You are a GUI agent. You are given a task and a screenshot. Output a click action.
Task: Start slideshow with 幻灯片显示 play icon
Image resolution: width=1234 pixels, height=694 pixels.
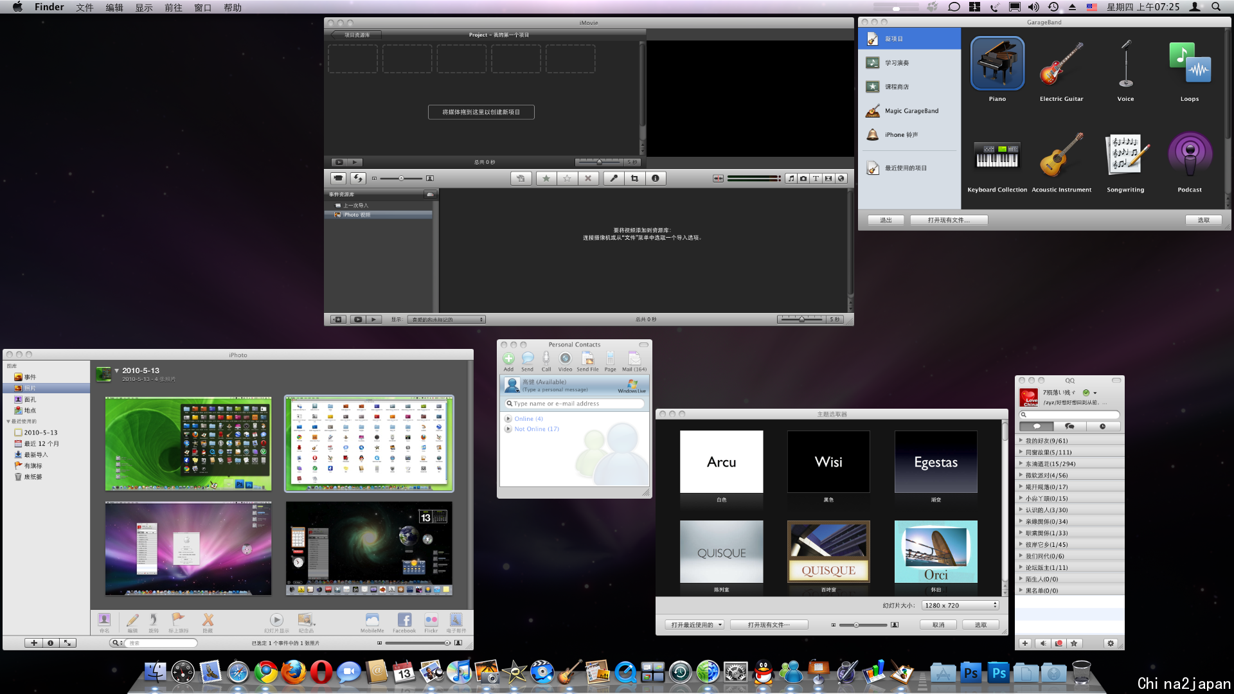pyautogui.click(x=276, y=619)
